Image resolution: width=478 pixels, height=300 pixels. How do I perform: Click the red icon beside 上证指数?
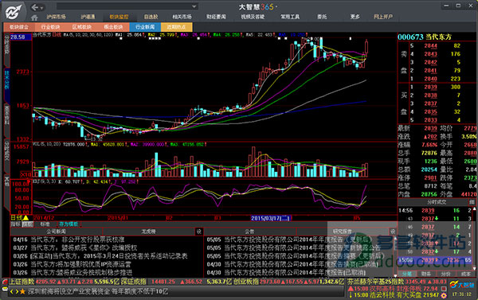(x=5, y=282)
